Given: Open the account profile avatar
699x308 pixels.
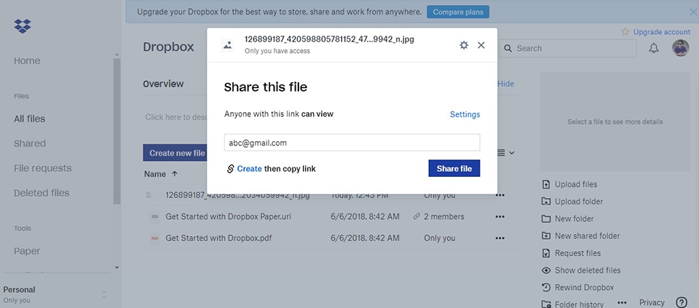Looking at the screenshot, I should [x=680, y=48].
